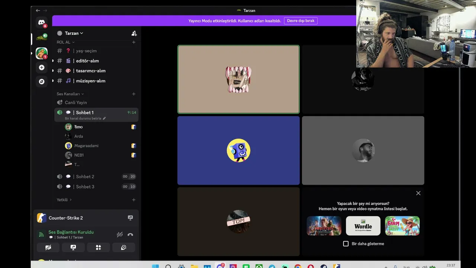The image size is (476, 268).
Task: Open Telegram from the taskbar
Action: point(272,266)
